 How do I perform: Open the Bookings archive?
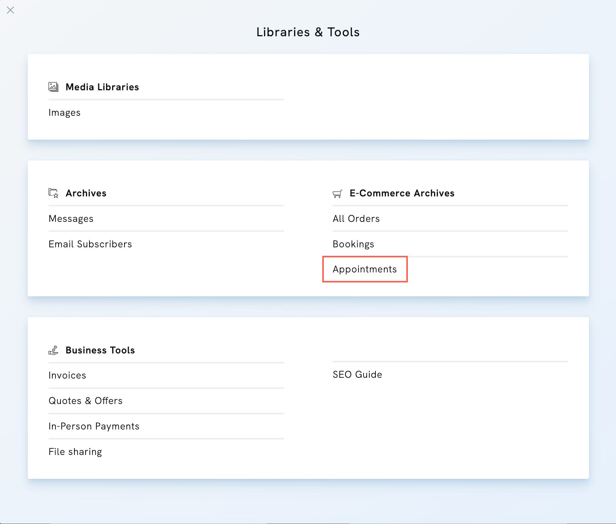(x=353, y=244)
